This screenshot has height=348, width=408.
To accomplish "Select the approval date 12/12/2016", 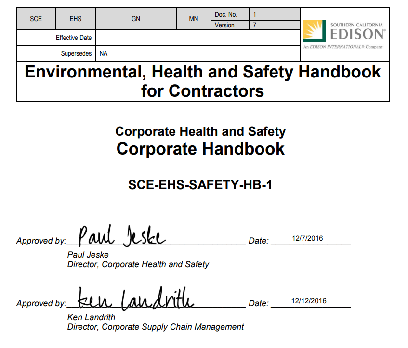I will tap(309, 301).
